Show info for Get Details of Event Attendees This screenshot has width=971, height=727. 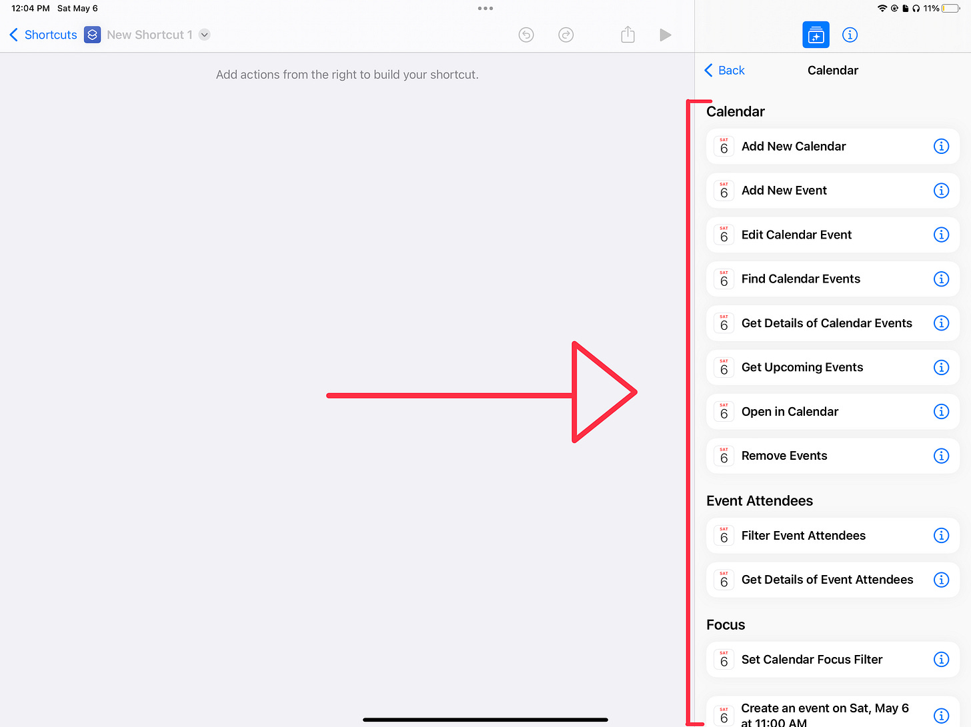(x=941, y=580)
